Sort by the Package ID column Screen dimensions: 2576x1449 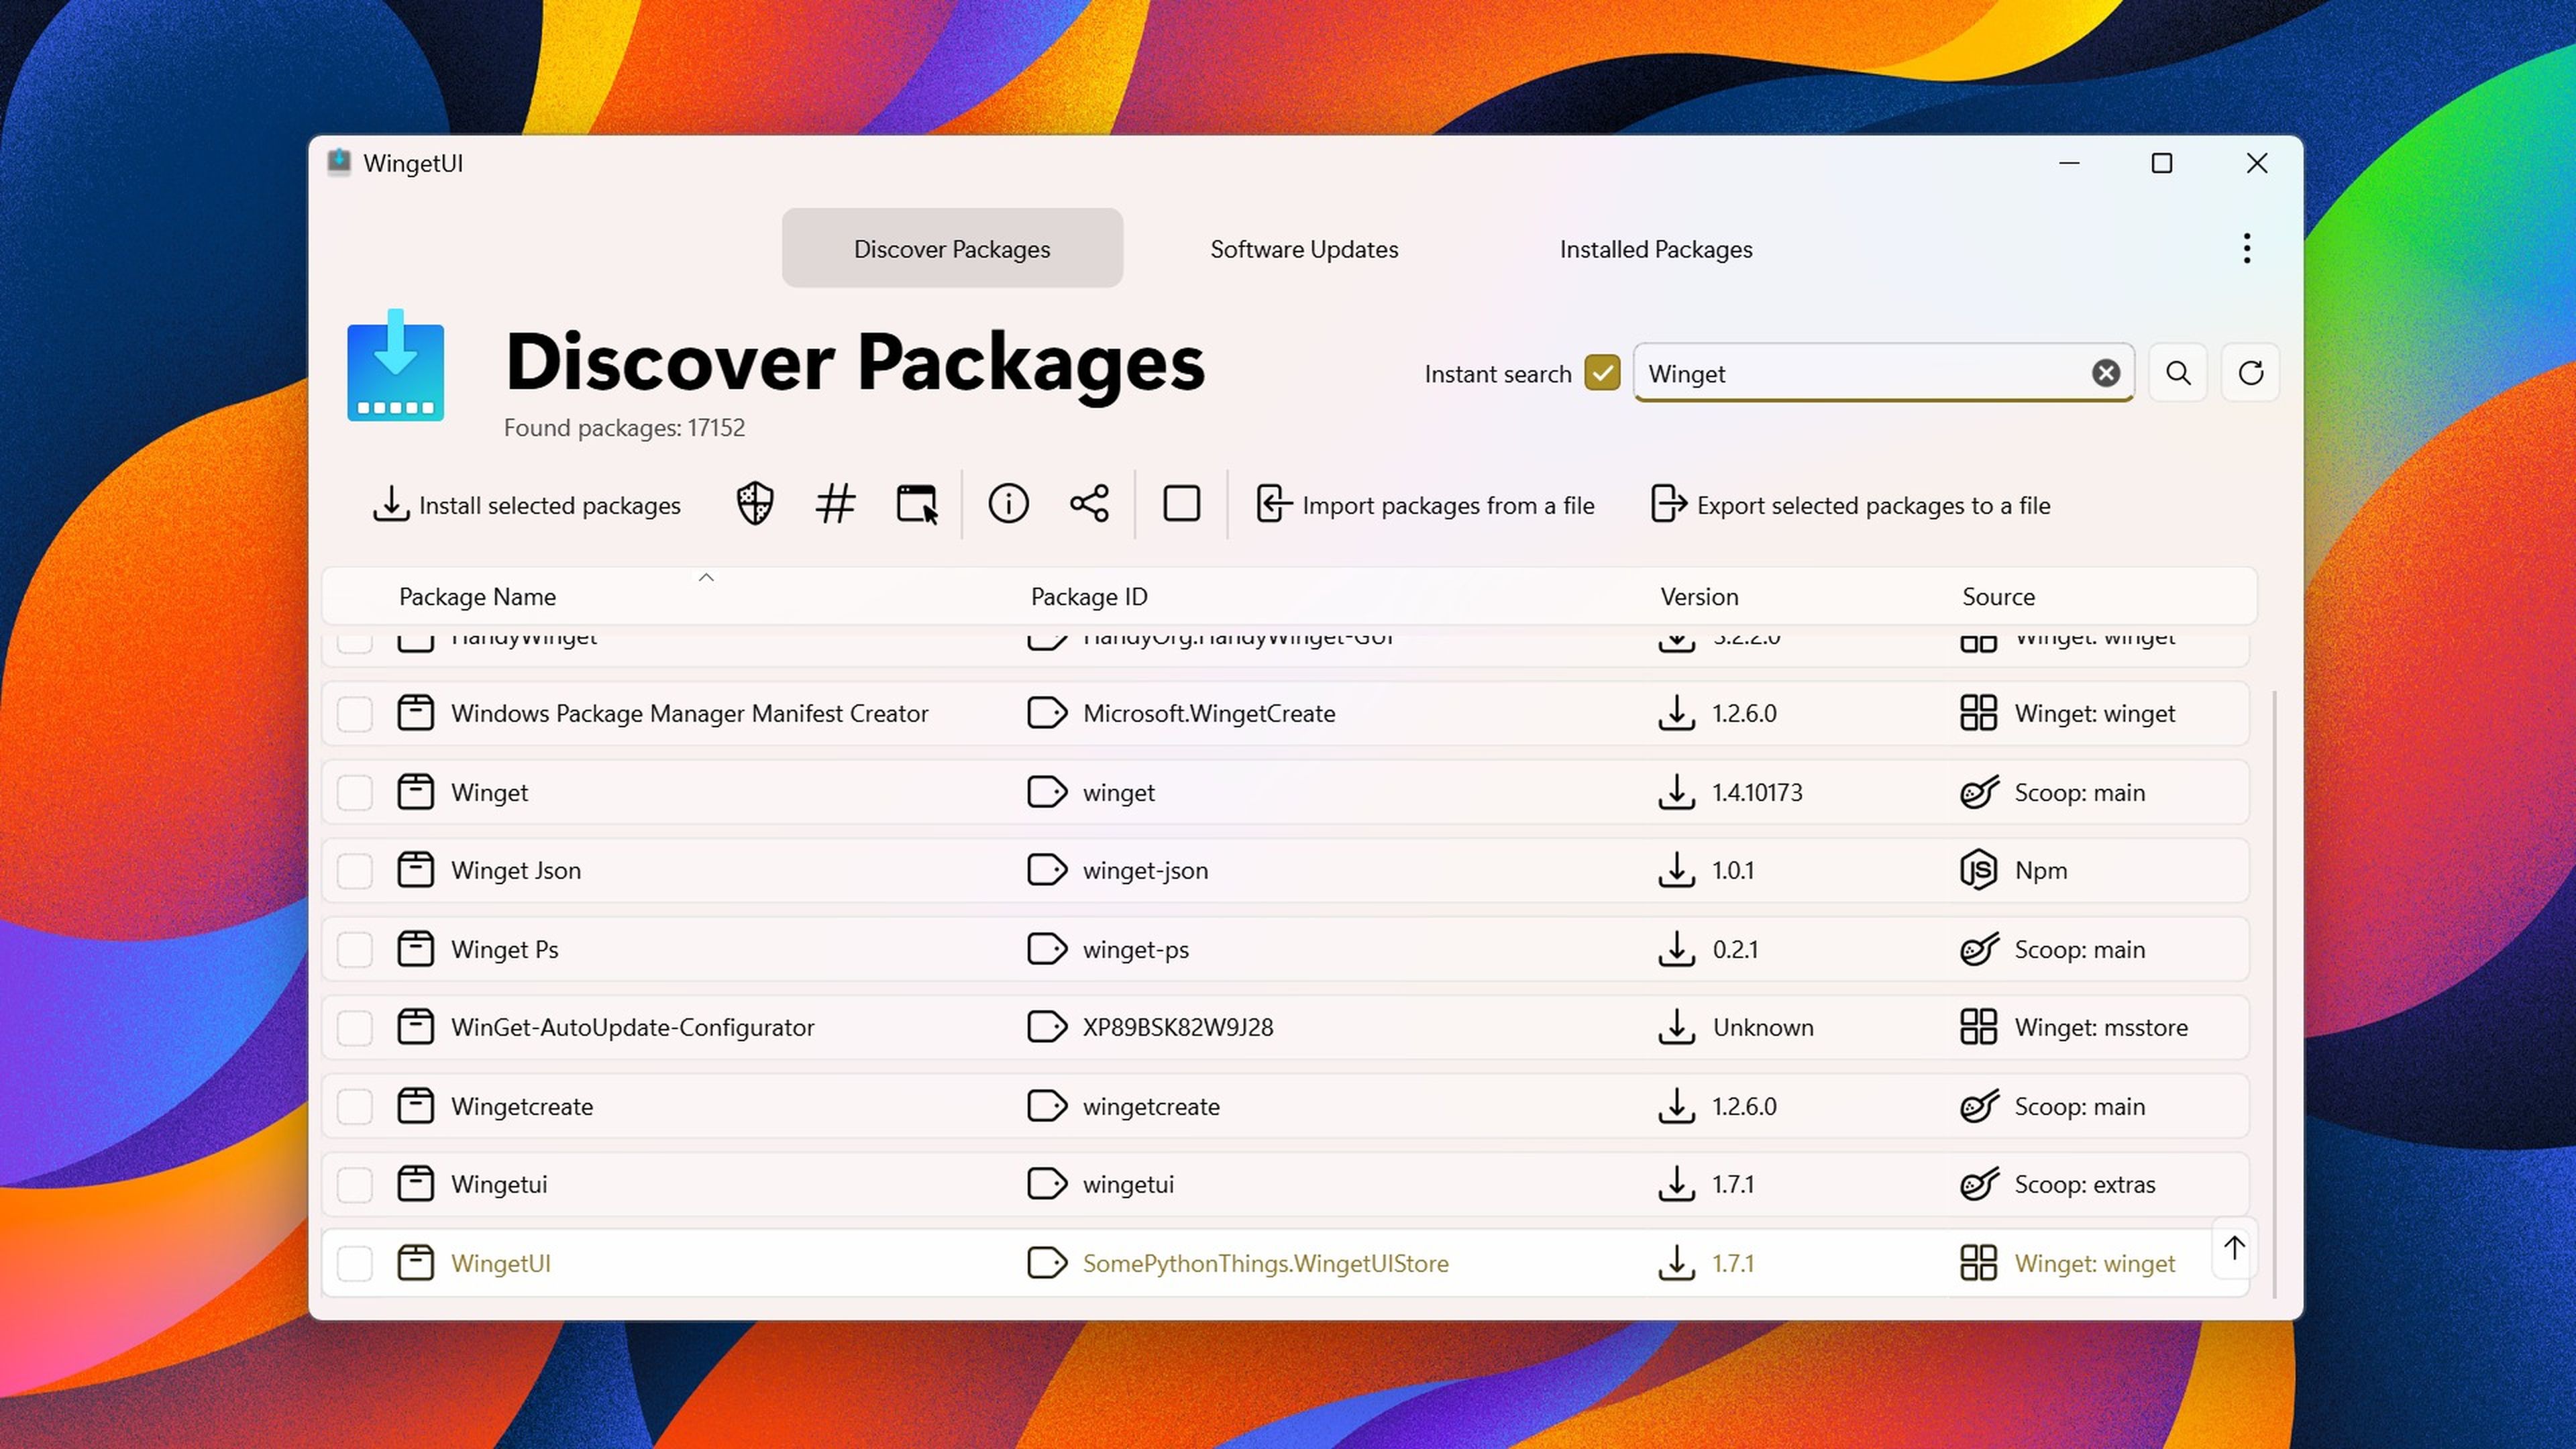coord(1089,597)
